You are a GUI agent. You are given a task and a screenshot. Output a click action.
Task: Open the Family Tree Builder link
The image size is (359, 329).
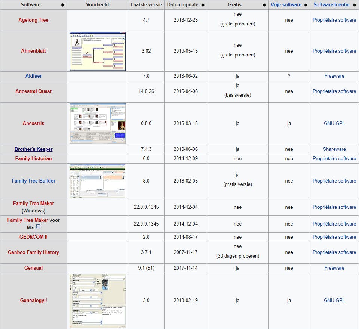coord(33,181)
